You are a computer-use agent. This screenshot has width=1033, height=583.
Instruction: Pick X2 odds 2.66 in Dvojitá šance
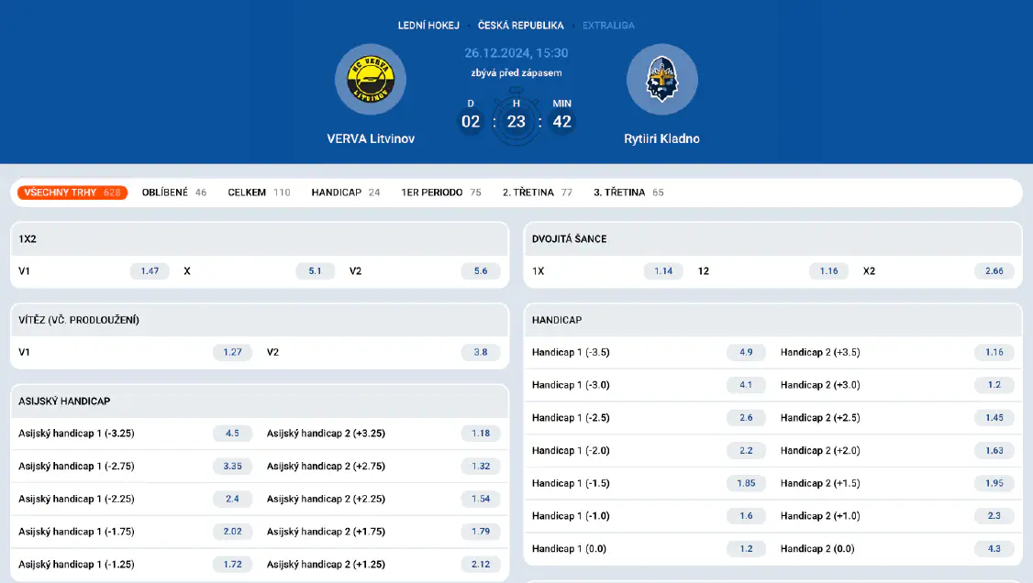pyautogui.click(x=994, y=270)
